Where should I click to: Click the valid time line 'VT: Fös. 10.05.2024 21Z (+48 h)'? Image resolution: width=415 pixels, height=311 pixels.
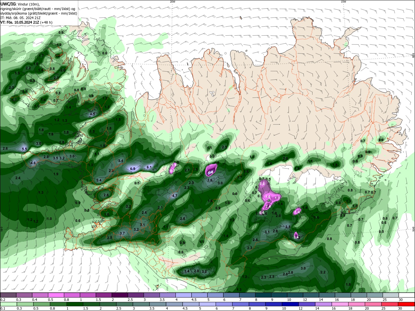click(x=26, y=22)
